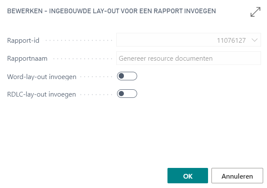The width and height of the screenshot is (267, 188).
Task: Enable the Word-lay-out invoegen toggle
Action: (x=127, y=76)
